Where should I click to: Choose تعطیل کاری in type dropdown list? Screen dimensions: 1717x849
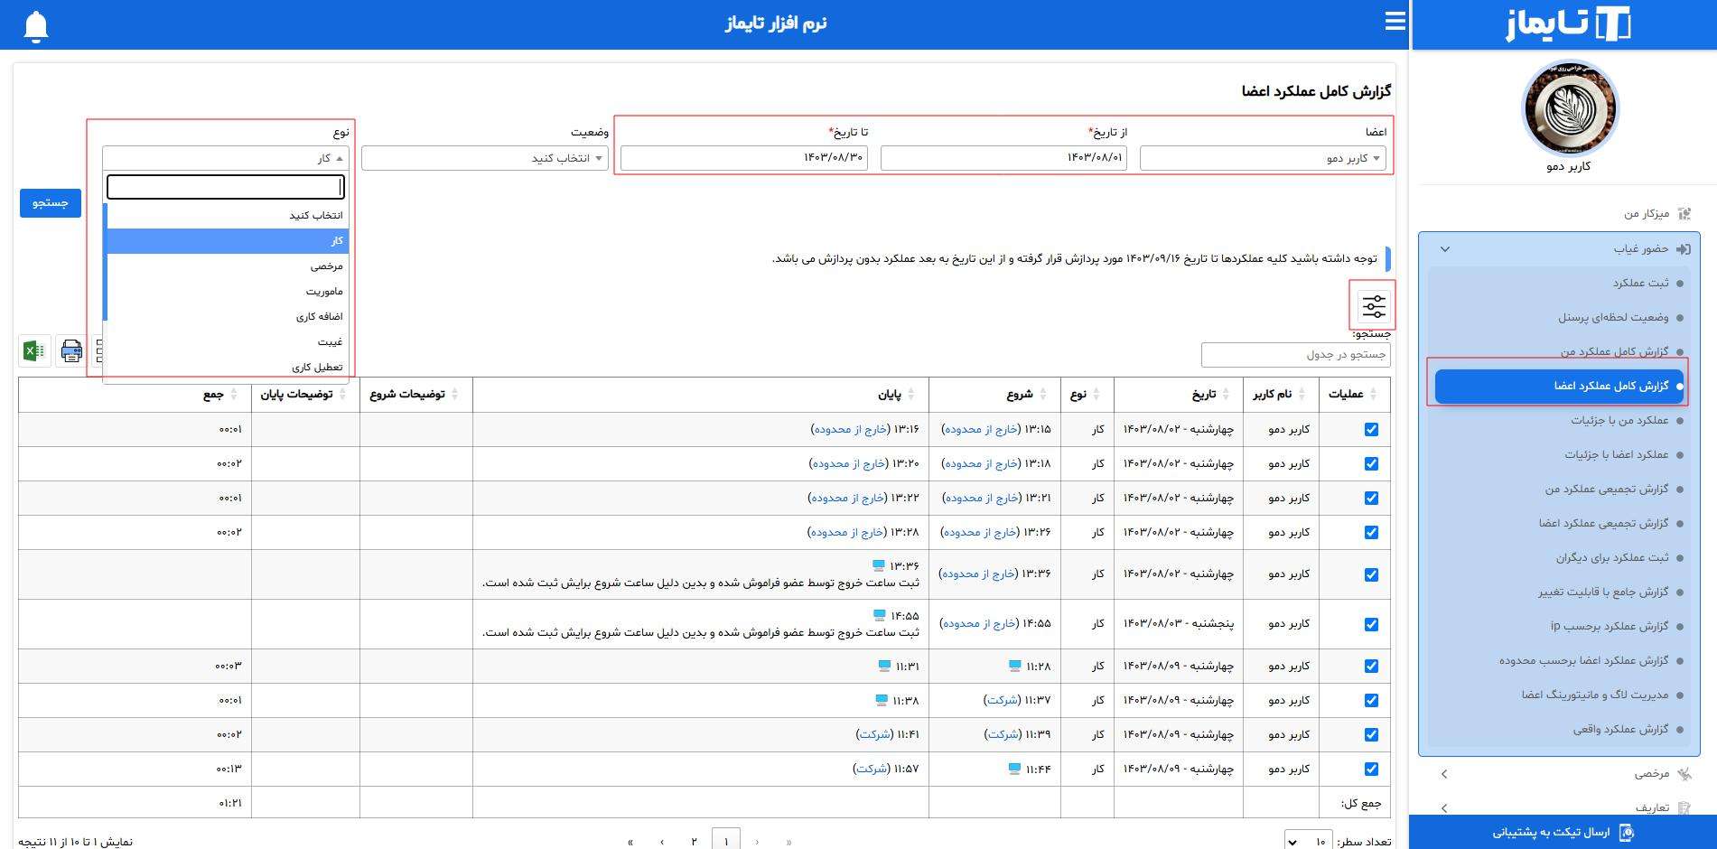227,368
